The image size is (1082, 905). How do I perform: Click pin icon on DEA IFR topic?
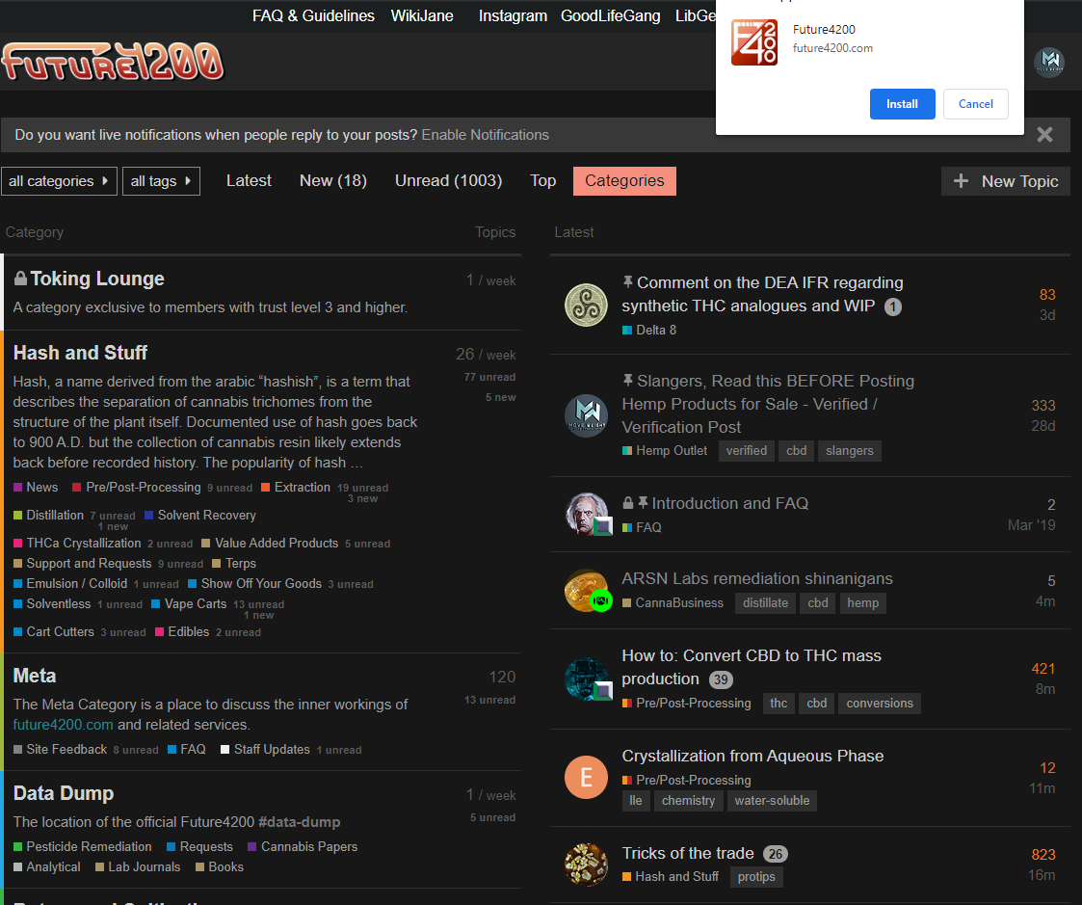coord(627,281)
